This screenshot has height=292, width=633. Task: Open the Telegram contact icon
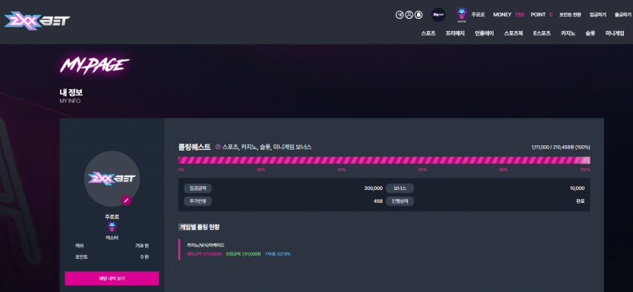coord(400,14)
